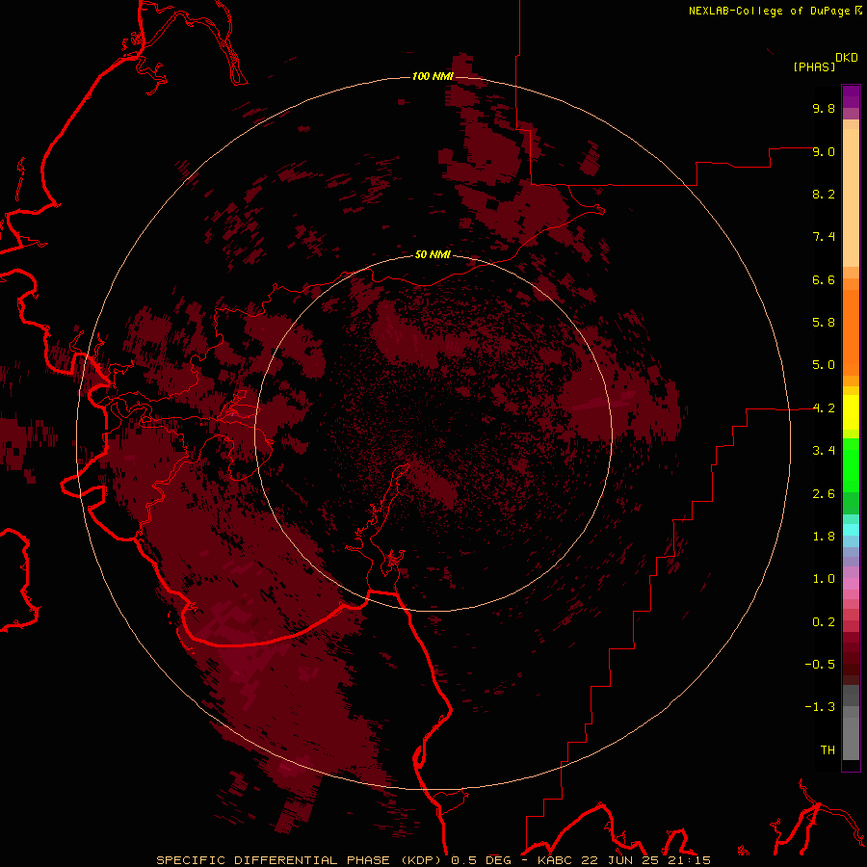Pick the cyan color band on scale
867x867 pixels.
[x=851, y=530]
